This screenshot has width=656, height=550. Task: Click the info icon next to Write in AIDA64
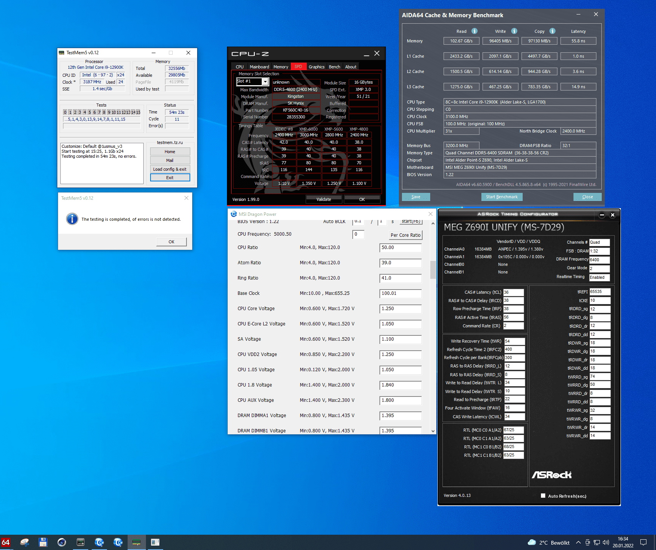pos(514,31)
